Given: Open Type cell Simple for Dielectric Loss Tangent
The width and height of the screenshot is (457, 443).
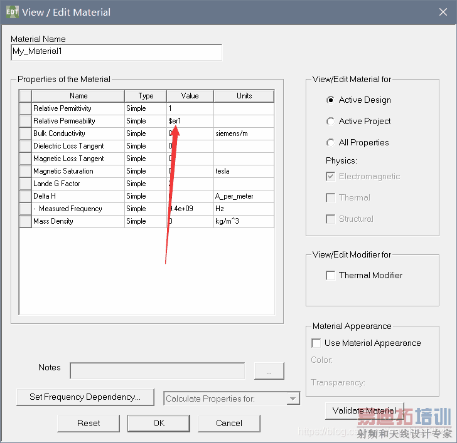Looking at the screenshot, I should coord(146,146).
